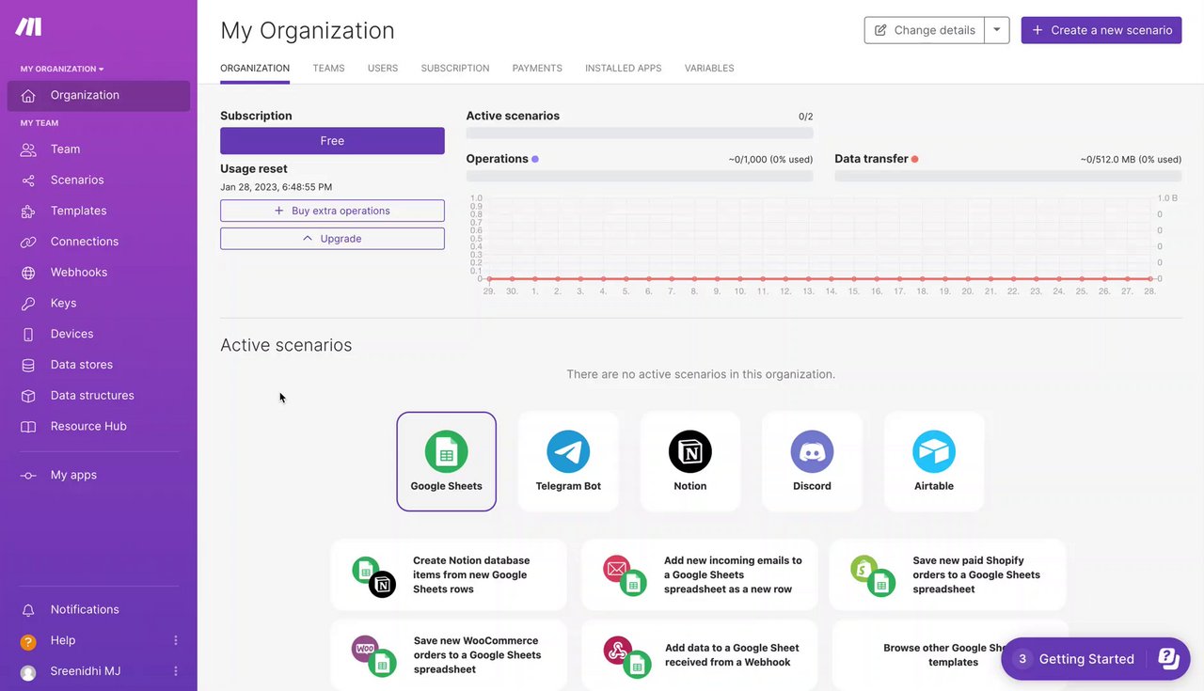This screenshot has width=1204, height=691.
Task: Click the plus icon in Create a new scenario
Action: pyautogui.click(x=1038, y=30)
